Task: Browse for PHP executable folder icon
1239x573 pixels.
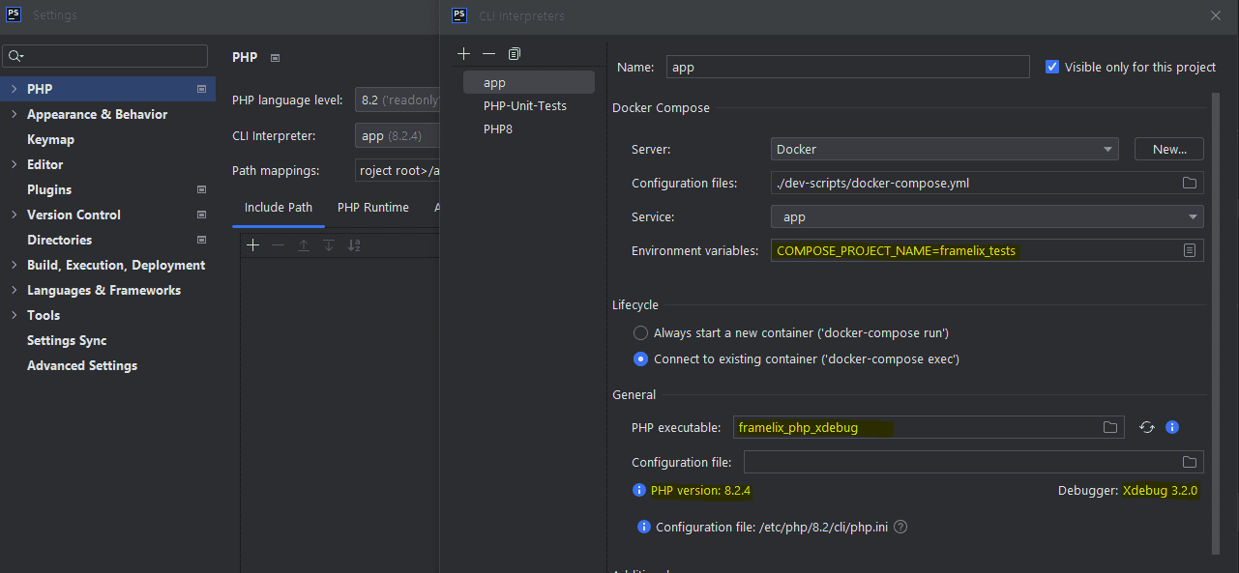Action: coord(1110,427)
